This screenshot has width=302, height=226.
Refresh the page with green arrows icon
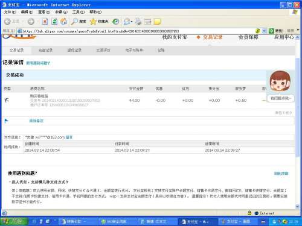coord(54,22)
